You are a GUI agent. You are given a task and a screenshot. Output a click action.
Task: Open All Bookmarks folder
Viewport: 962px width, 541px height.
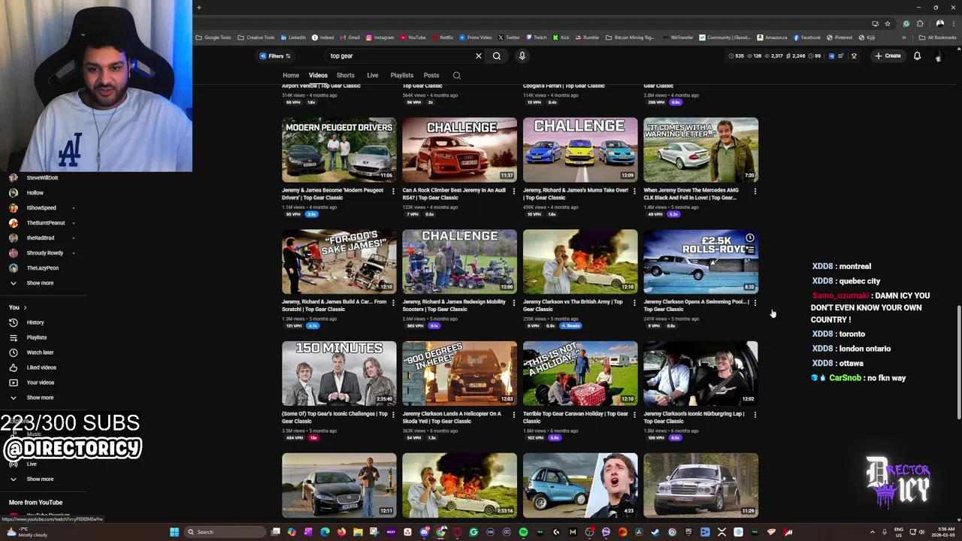(x=938, y=38)
